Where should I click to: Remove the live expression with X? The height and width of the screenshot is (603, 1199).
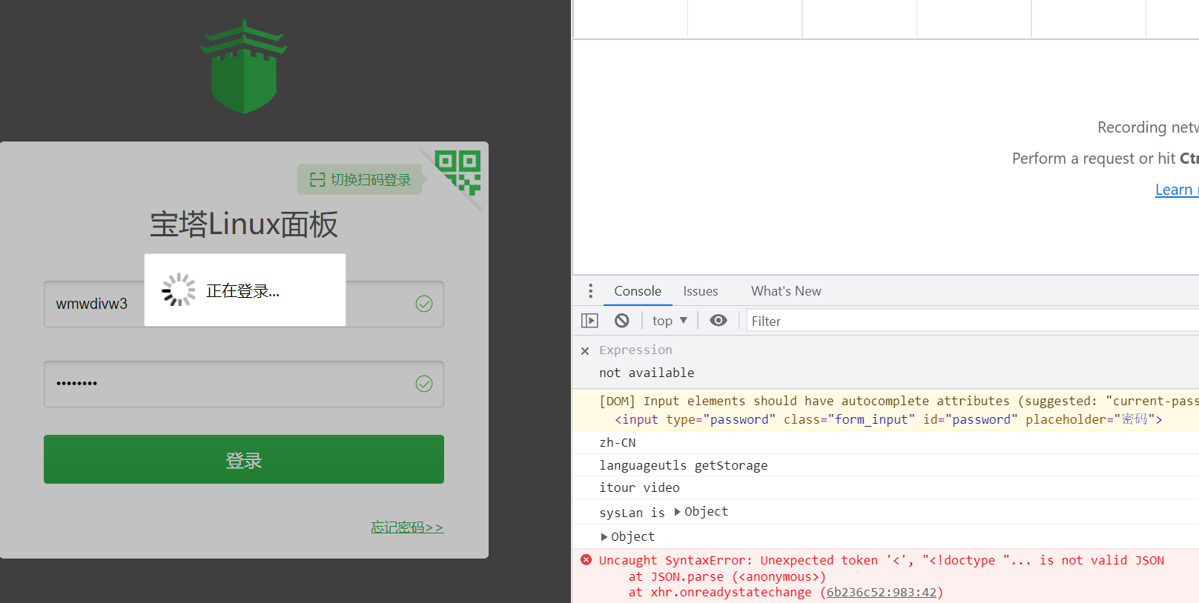pos(585,351)
